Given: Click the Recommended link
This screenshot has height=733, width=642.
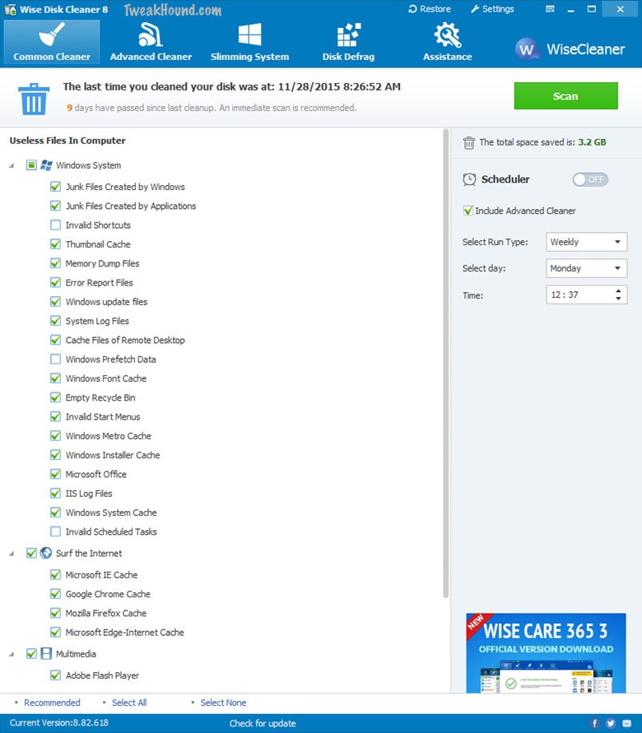Looking at the screenshot, I should click(x=52, y=703).
